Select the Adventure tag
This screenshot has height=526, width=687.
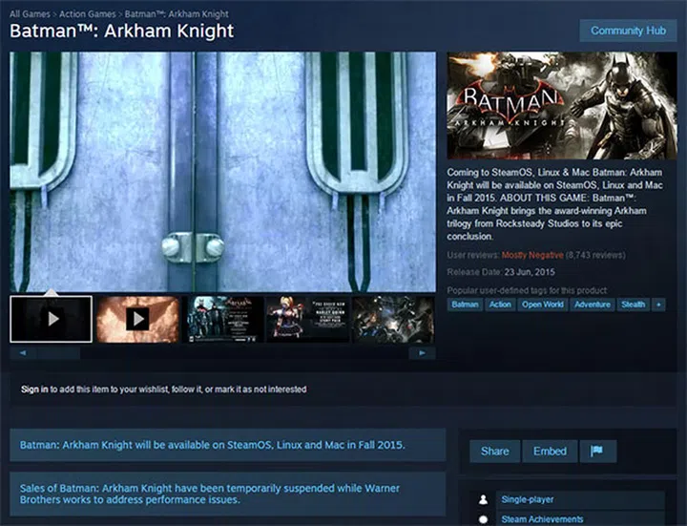point(593,305)
